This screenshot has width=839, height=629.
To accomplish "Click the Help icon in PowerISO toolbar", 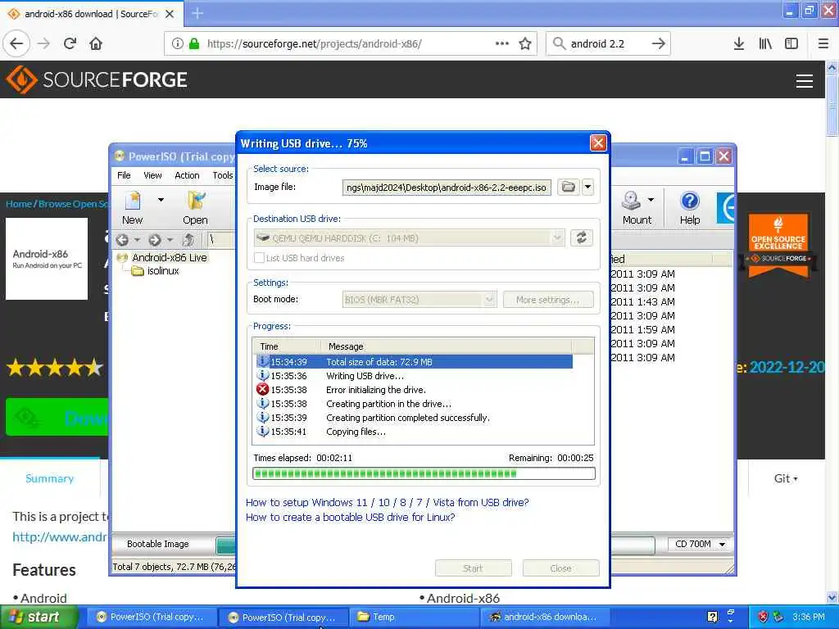I will click(x=690, y=207).
